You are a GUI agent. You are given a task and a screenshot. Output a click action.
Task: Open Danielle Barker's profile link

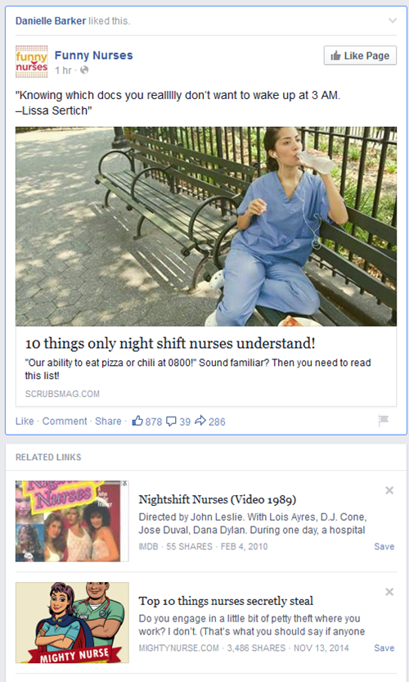(x=51, y=21)
